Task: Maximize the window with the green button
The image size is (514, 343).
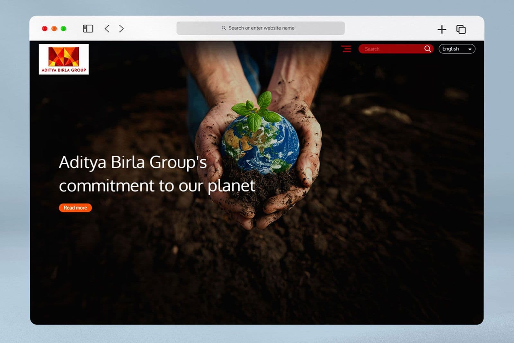Action: coord(64,29)
